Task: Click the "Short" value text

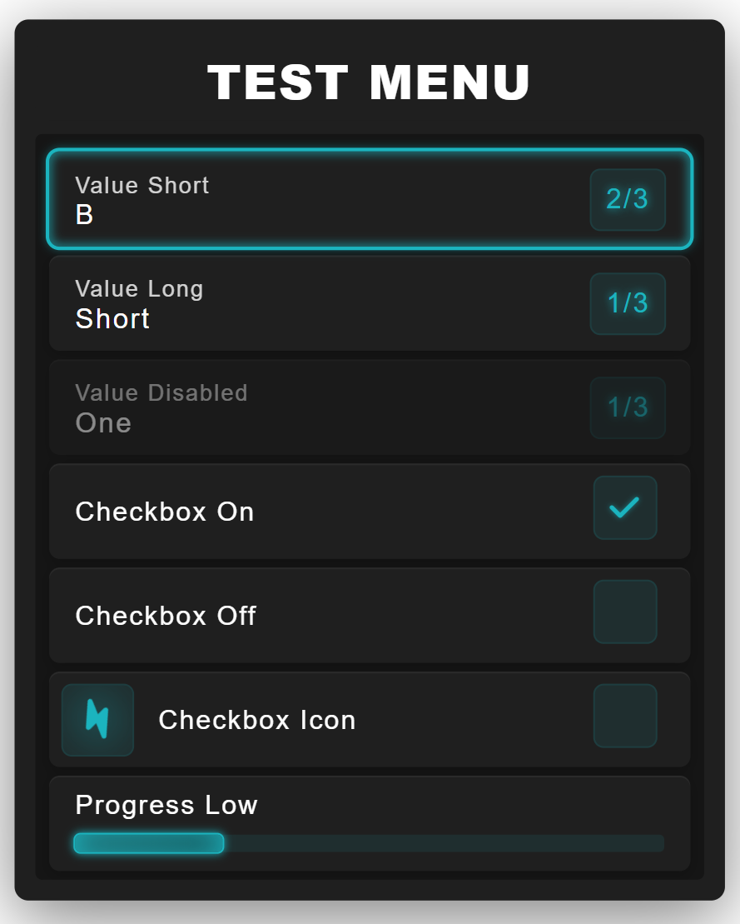Action: click(113, 319)
